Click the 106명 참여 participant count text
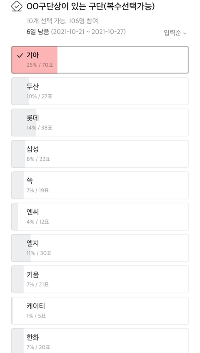Screen dimensions: 200x353 click(x=83, y=21)
